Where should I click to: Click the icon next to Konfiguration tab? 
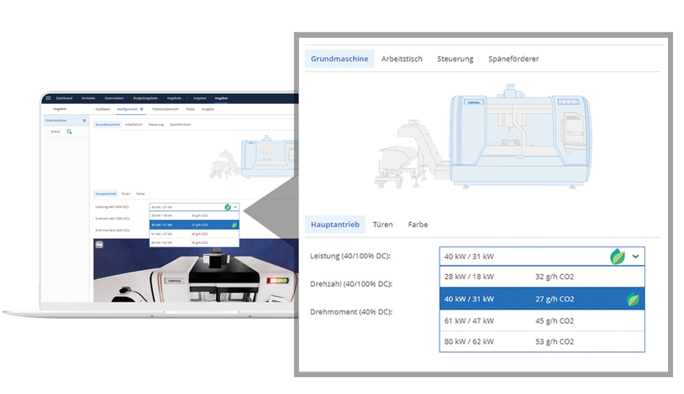click(x=141, y=109)
